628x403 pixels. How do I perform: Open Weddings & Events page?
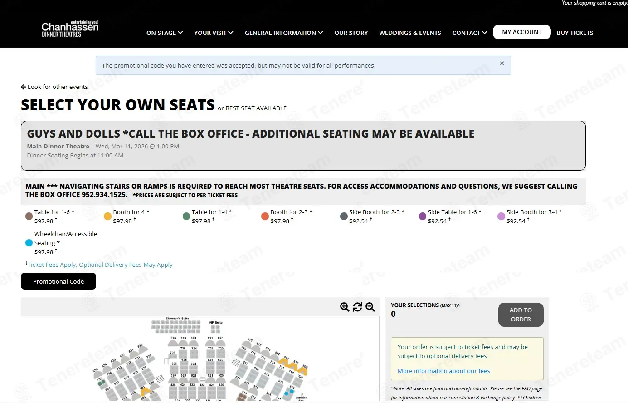coord(410,33)
